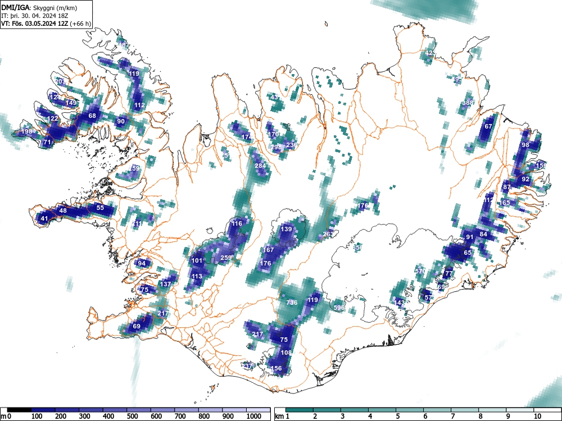Click the visibility value 170 on the map
Viewport: 562px width, 421px height.
pyautogui.click(x=274, y=134)
